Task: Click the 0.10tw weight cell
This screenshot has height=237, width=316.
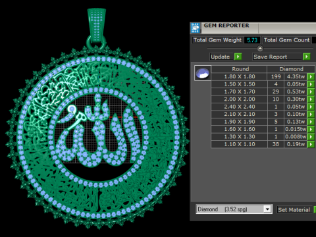Action: point(296,114)
